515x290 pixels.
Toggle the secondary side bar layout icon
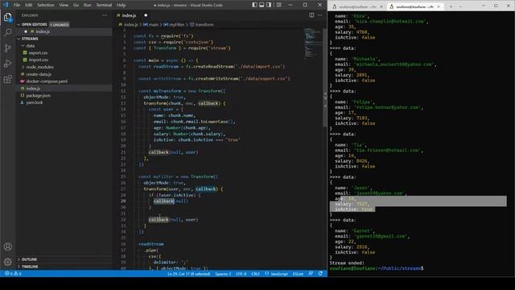click(x=269, y=5)
